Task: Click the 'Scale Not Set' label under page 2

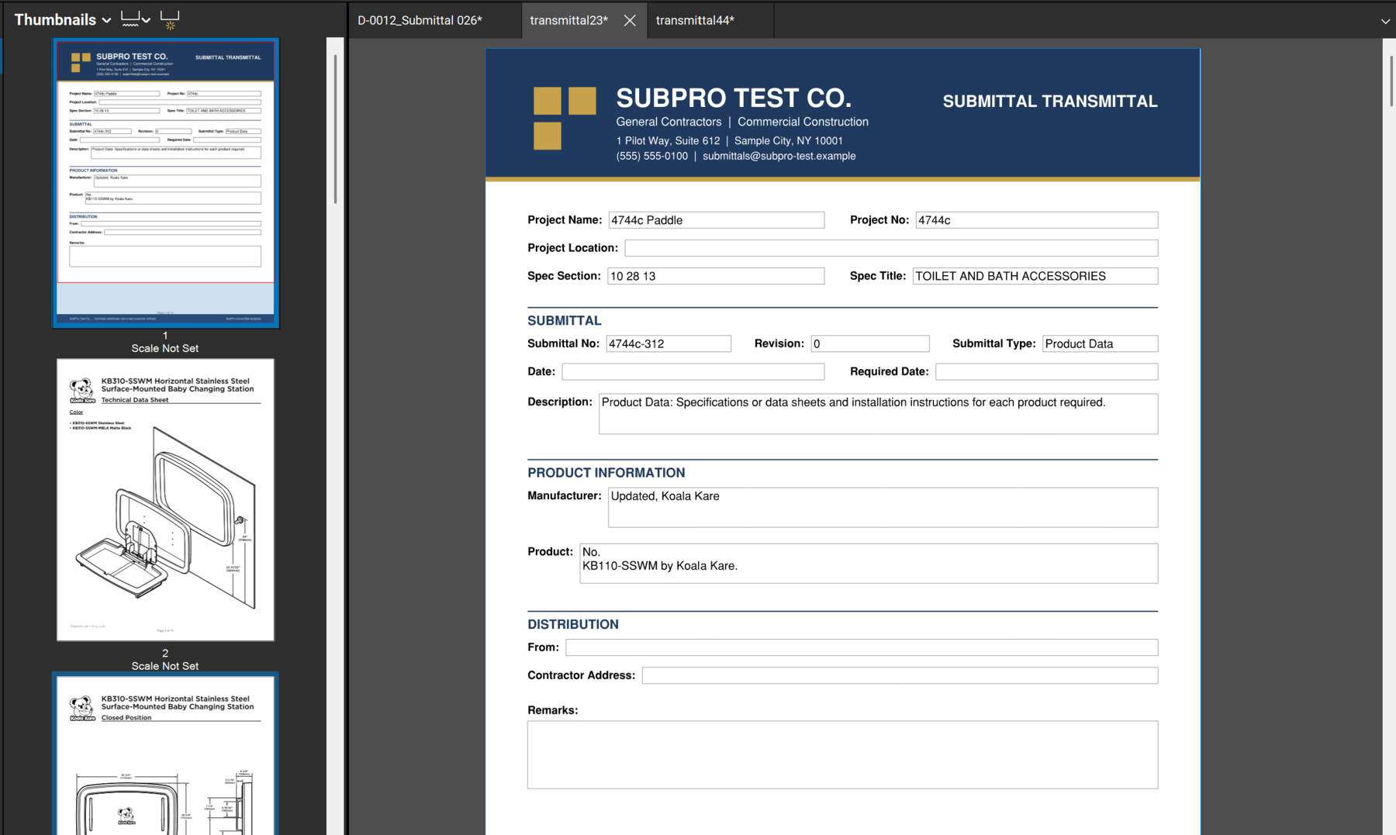Action: click(x=165, y=666)
